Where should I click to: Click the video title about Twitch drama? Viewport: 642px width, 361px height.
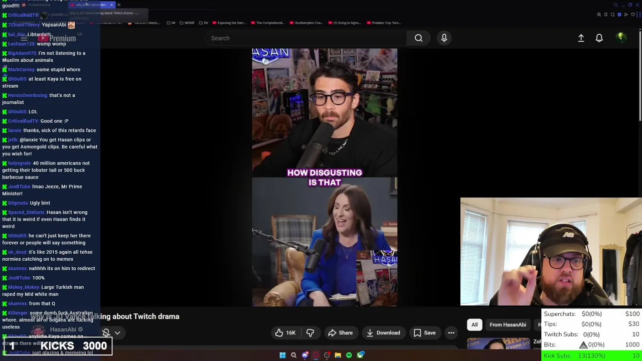(x=105, y=316)
